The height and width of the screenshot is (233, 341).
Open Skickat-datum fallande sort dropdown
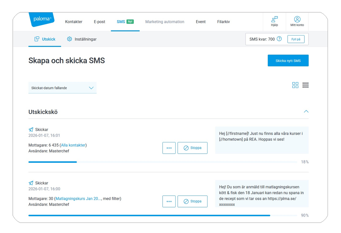(63, 88)
